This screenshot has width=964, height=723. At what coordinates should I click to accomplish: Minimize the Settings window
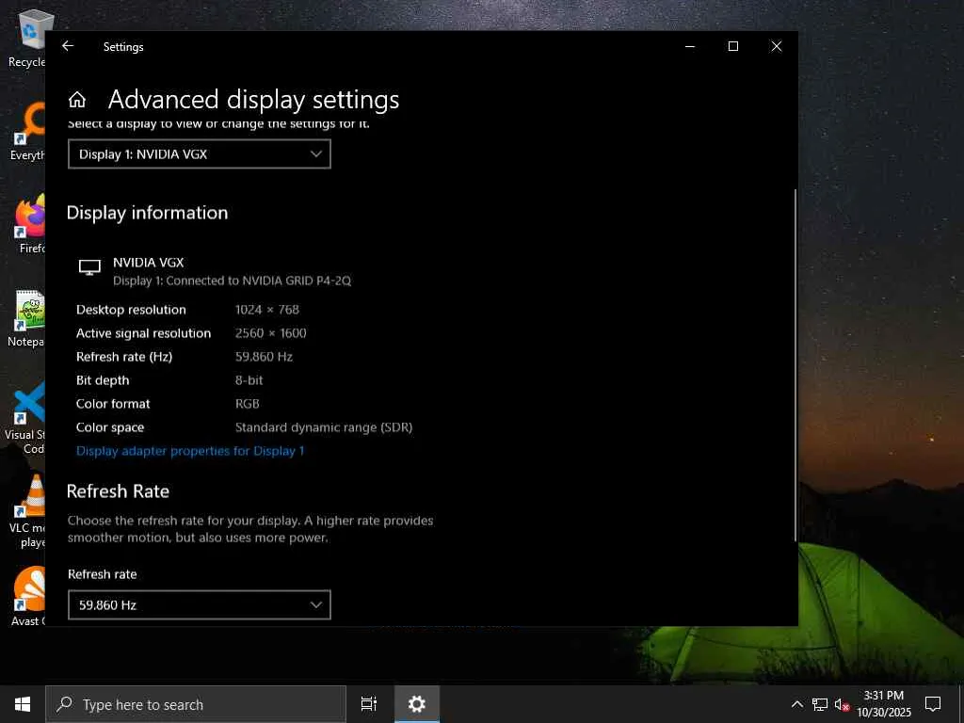(x=690, y=46)
